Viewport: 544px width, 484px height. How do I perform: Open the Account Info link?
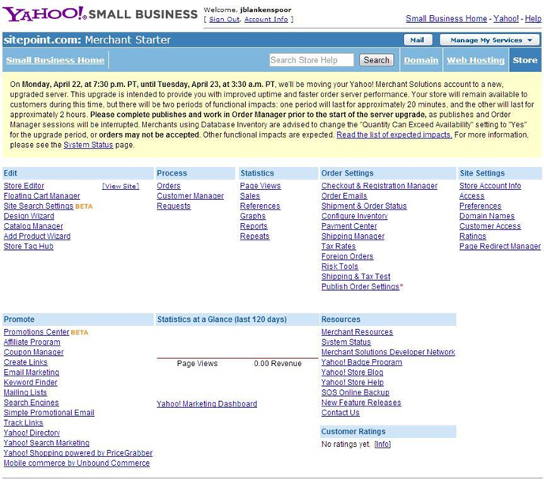266,20
